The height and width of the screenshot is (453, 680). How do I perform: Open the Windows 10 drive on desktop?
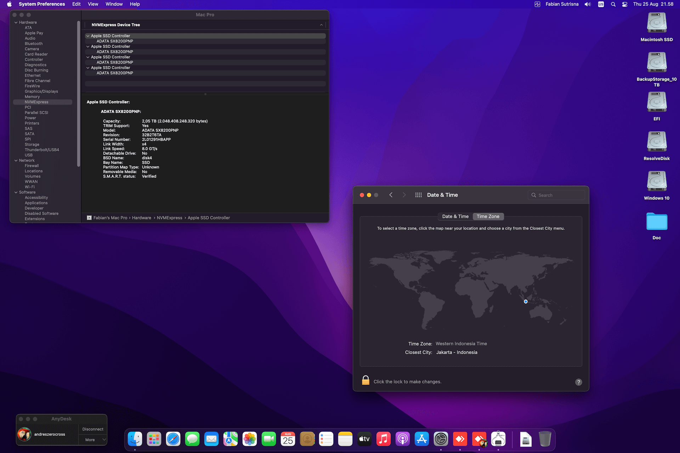pos(657,182)
